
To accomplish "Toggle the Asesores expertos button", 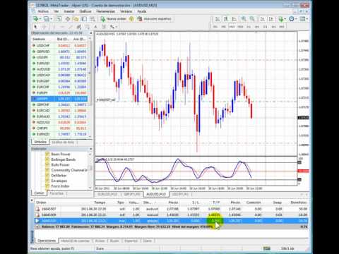I will click(x=155, y=19).
